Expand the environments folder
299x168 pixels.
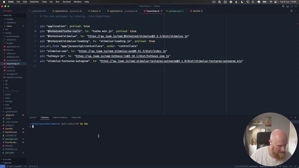click(x=13, y=36)
